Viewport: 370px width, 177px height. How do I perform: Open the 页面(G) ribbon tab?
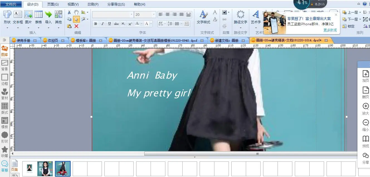point(53,4)
